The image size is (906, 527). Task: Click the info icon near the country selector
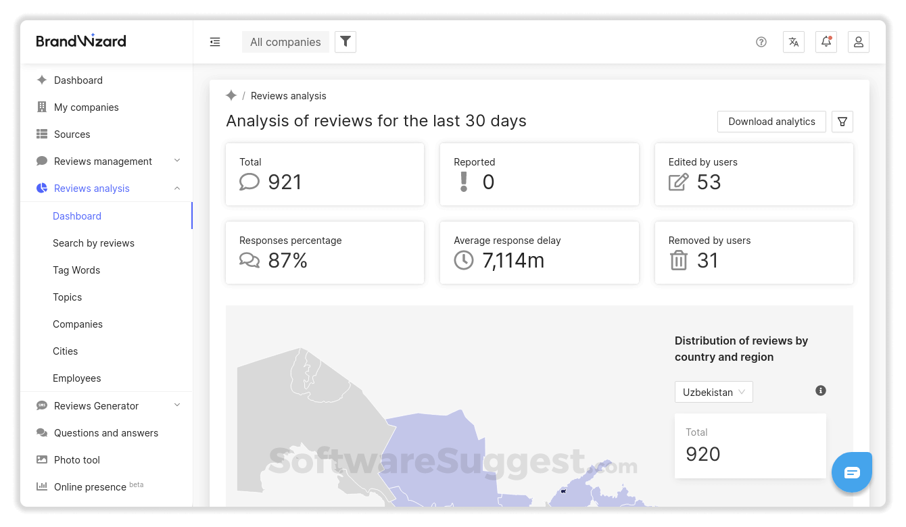point(821,391)
